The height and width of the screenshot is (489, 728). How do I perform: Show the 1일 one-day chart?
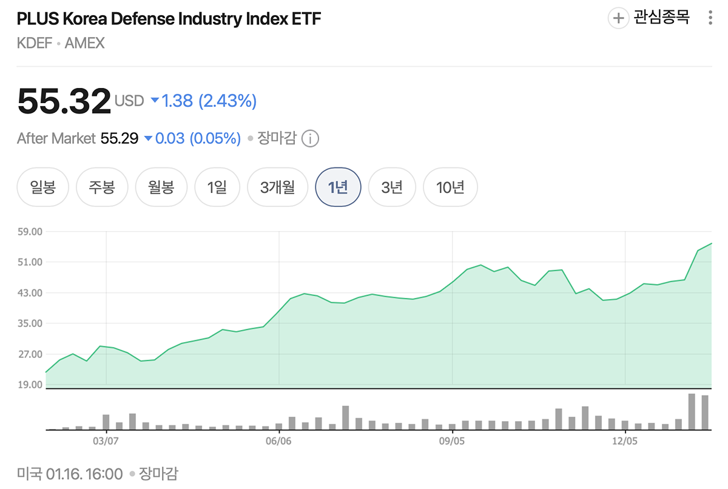coord(217,187)
